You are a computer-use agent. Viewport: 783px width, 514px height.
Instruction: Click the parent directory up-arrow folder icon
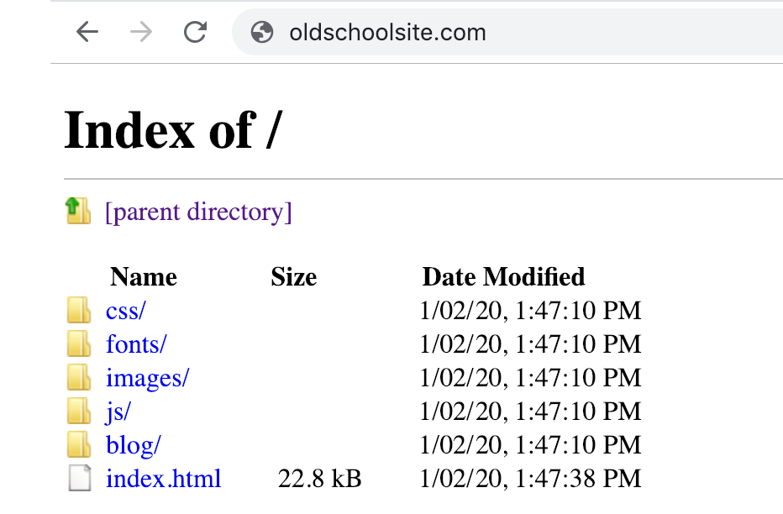78,211
